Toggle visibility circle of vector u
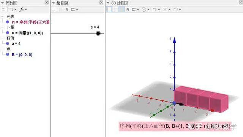The height and width of the screenshot is (137, 243). 8,33
